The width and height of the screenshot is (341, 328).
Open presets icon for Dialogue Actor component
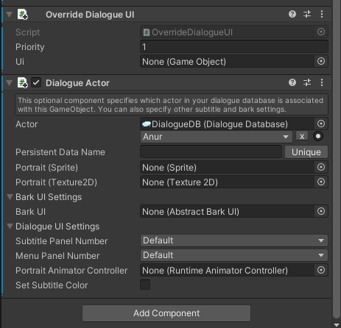pyautogui.click(x=307, y=82)
